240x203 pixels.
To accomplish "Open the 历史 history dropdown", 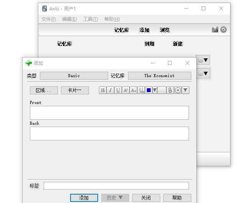I will click(x=115, y=198).
